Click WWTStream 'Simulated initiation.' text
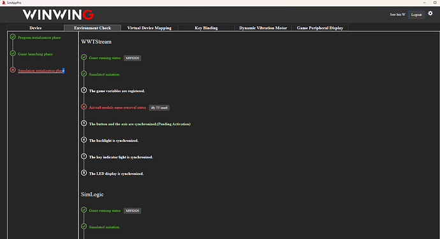 (105, 74)
